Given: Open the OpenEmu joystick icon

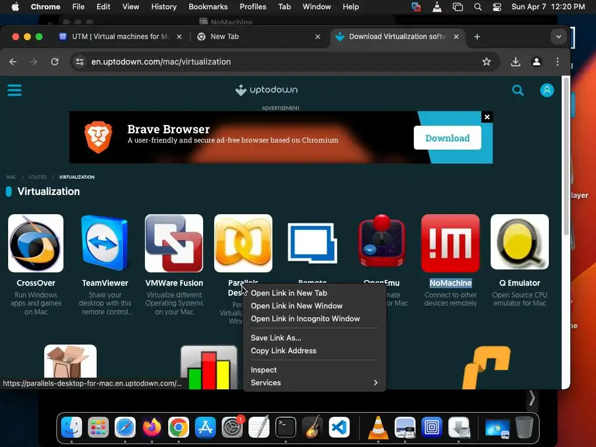Looking at the screenshot, I should pyautogui.click(x=382, y=242).
